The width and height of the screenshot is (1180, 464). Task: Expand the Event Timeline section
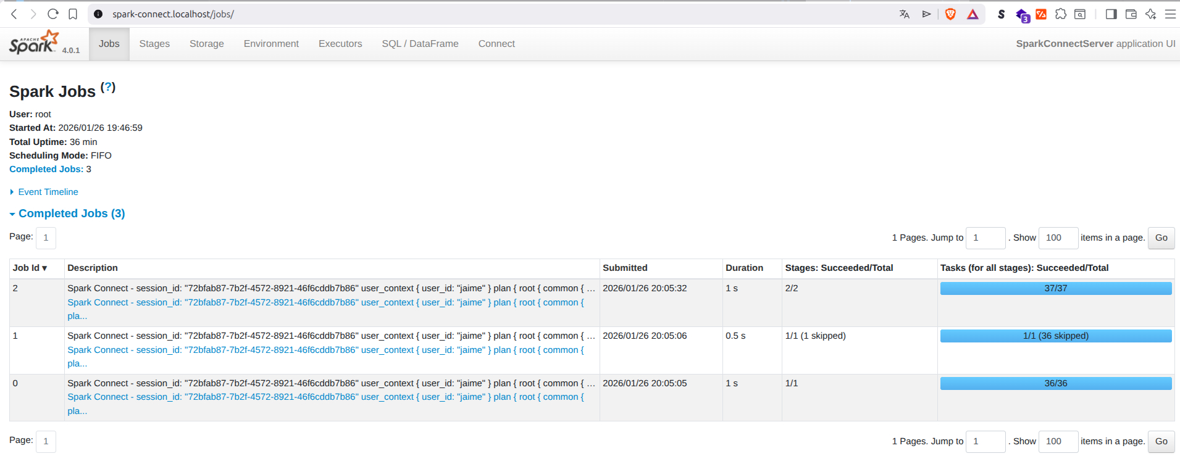[x=48, y=192]
